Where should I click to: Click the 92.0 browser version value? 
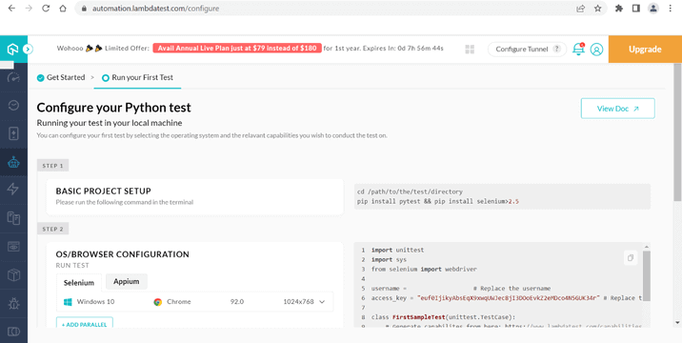pos(237,302)
